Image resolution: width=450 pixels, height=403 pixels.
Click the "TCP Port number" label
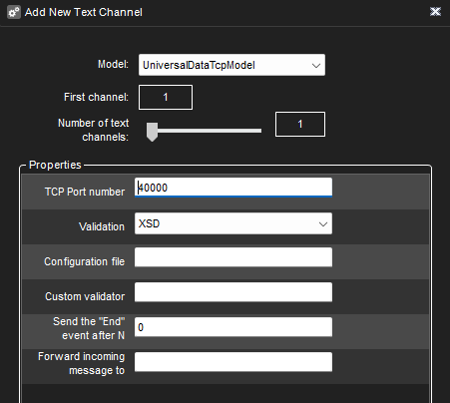click(85, 192)
